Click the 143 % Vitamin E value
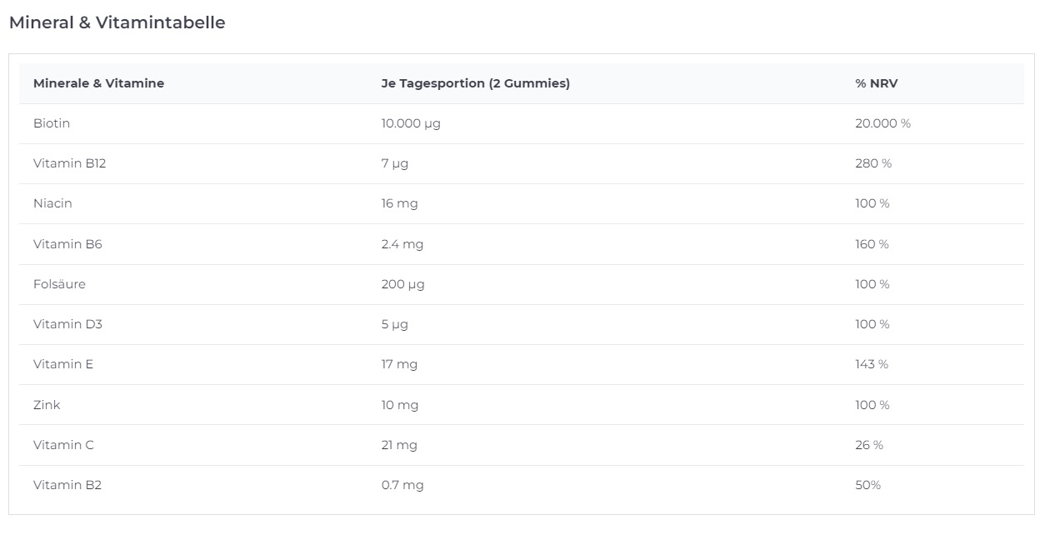 (x=872, y=364)
